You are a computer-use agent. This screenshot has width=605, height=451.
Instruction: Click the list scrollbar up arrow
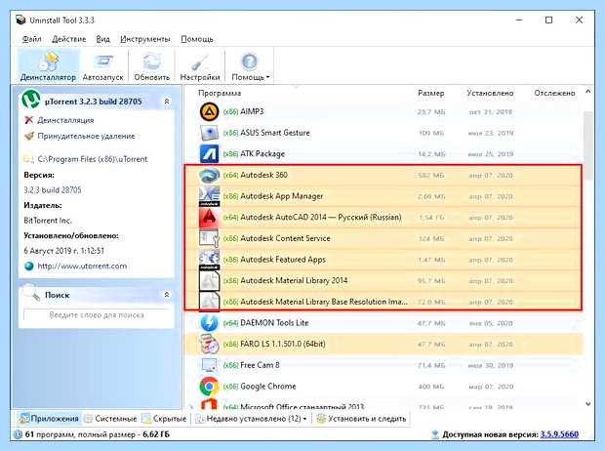click(588, 92)
